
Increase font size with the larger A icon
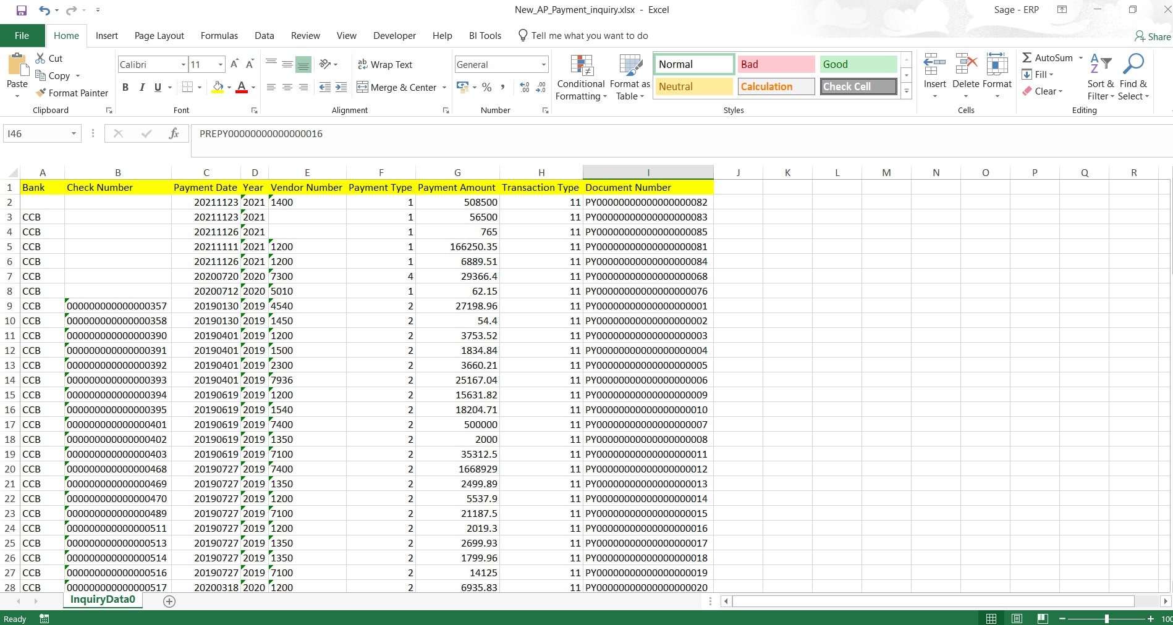tap(234, 64)
